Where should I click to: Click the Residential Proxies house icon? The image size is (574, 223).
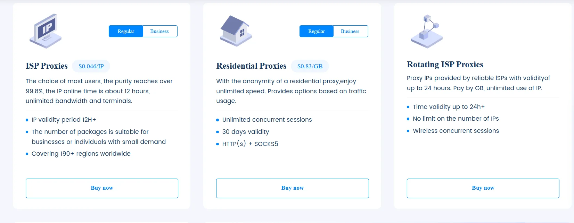pos(236,31)
